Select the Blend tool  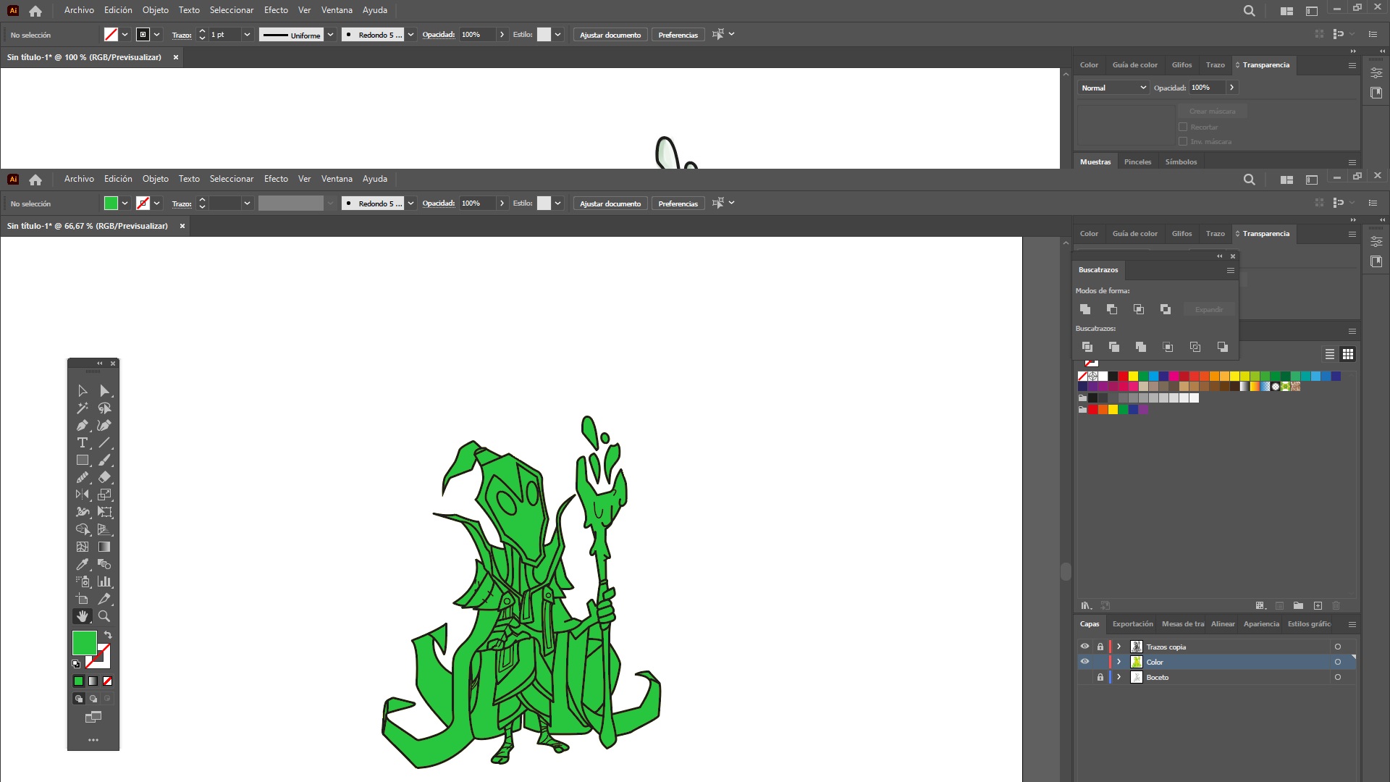[104, 565]
